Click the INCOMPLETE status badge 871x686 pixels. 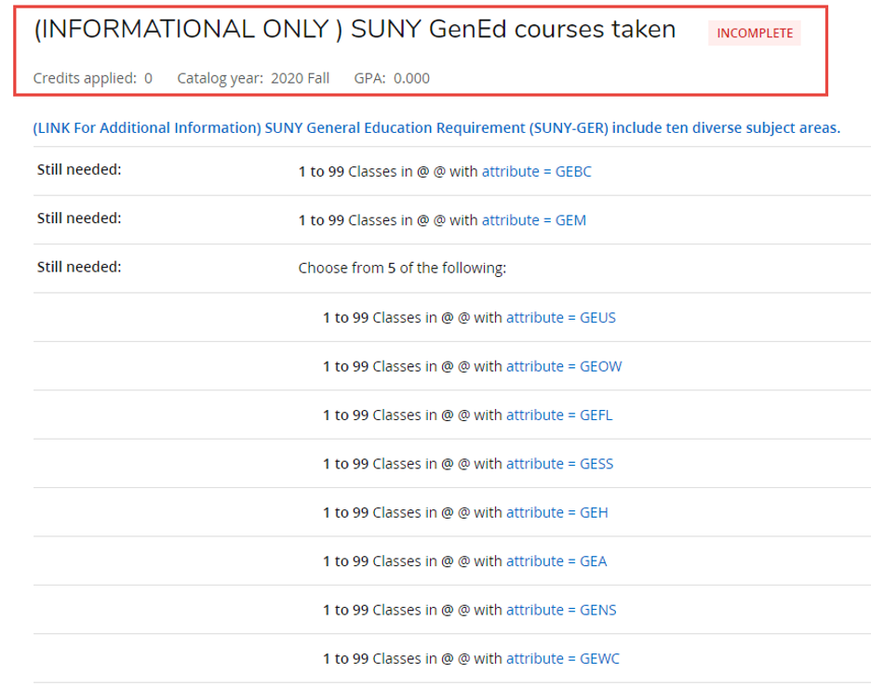pyautogui.click(x=755, y=33)
